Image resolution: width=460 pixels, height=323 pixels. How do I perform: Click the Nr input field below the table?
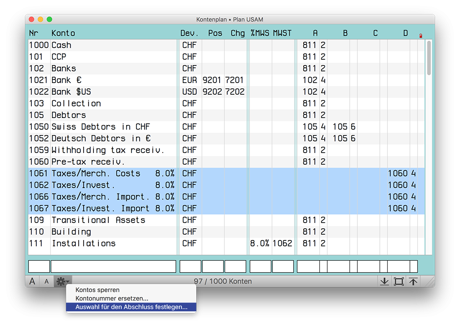click(39, 266)
